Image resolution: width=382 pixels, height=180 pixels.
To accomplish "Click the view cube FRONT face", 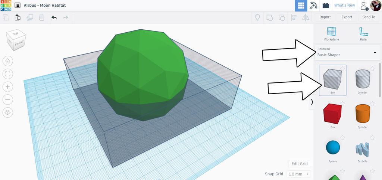I will [19, 43].
